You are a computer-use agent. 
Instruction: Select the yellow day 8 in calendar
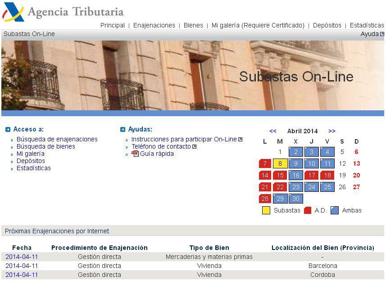pos(280,163)
